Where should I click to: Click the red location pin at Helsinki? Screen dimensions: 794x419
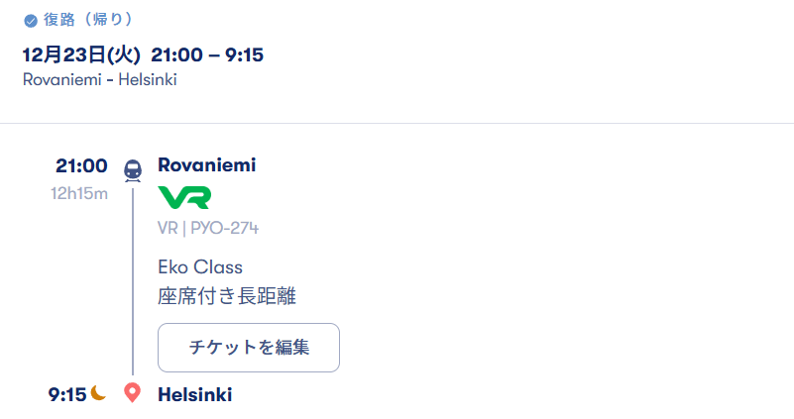click(132, 393)
